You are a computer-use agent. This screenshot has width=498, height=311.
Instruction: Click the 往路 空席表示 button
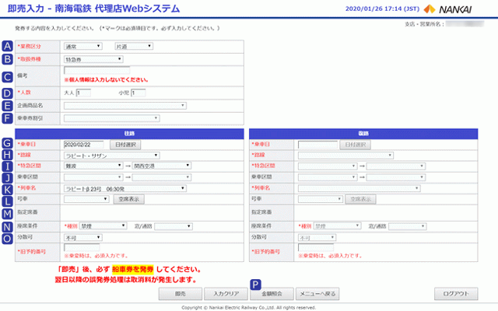(x=129, y=199)
